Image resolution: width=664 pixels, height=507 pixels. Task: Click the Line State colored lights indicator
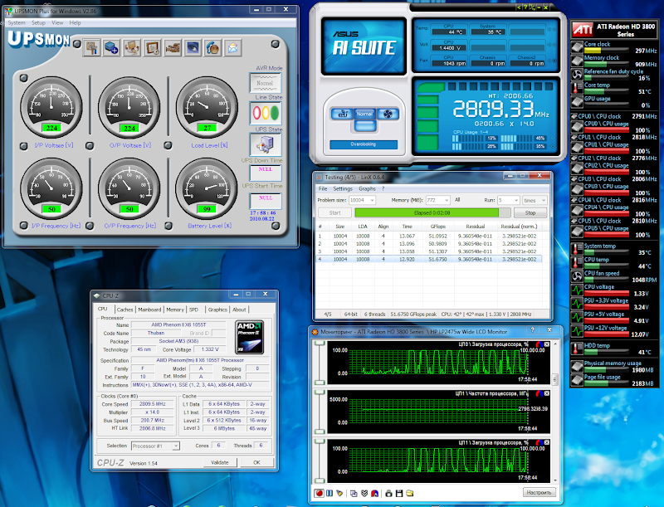click(x=266, y=113)
